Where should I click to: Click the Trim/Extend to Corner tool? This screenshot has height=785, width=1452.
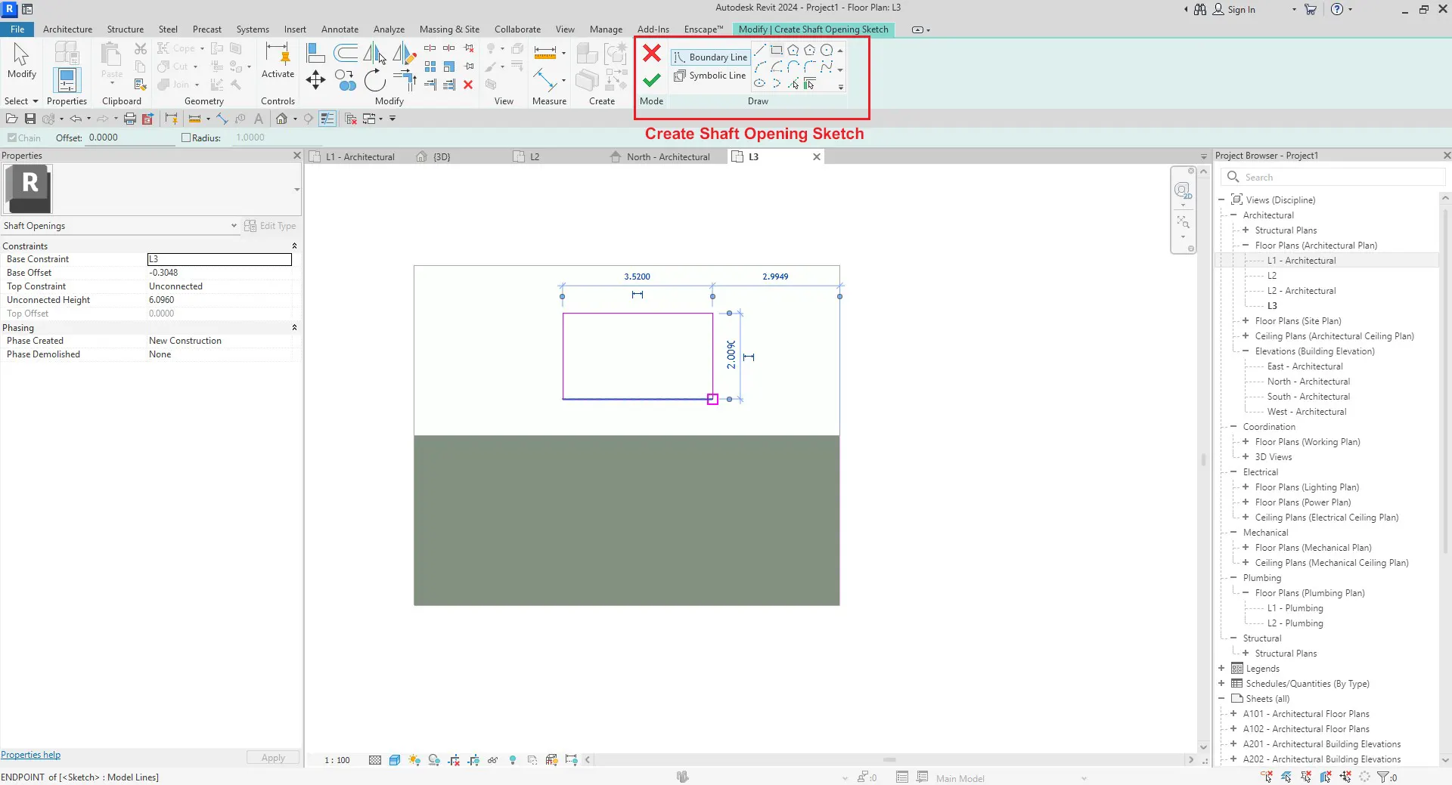point(405,79)
